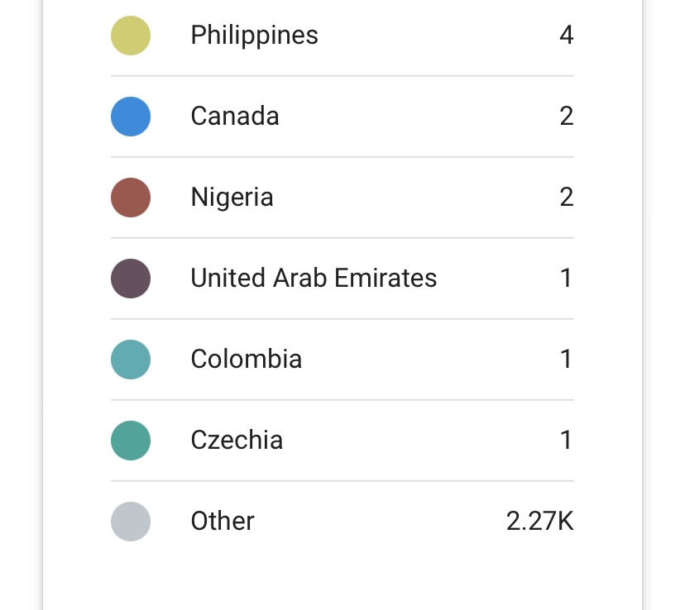Select the Nigeria country label
685x610 pixels.
[x=232, y=198]
